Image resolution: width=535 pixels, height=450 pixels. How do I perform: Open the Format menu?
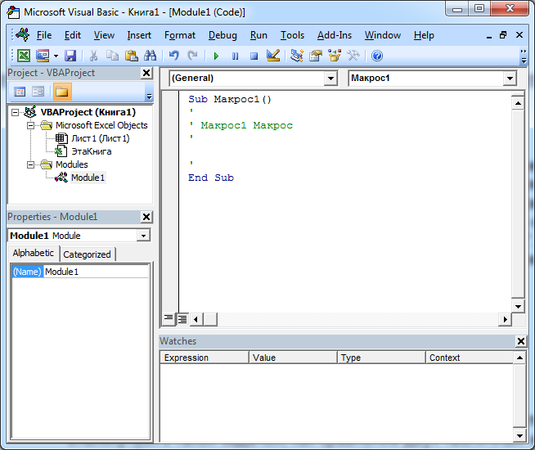click(180, 35)
